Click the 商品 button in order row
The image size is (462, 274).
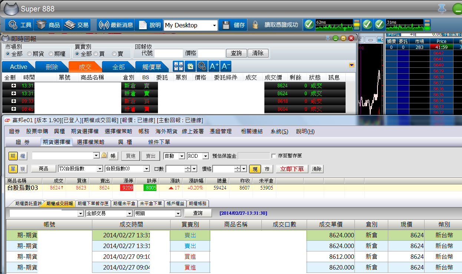[43, 168]
